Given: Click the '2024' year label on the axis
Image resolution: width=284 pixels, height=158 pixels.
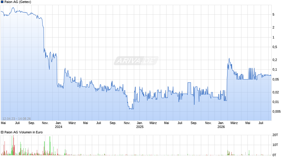Looking at the screenshot, I should [59, 127].
